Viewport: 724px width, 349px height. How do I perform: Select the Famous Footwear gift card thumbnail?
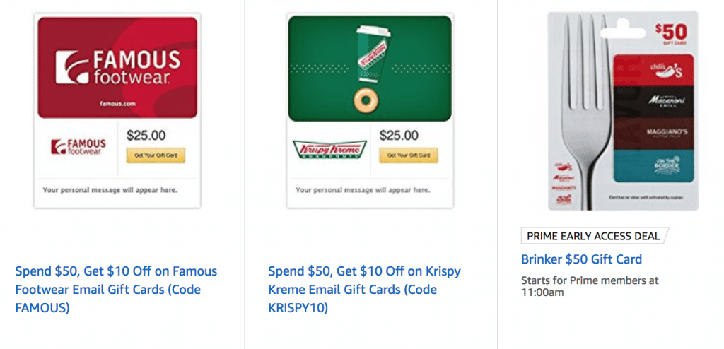[117, 111]
